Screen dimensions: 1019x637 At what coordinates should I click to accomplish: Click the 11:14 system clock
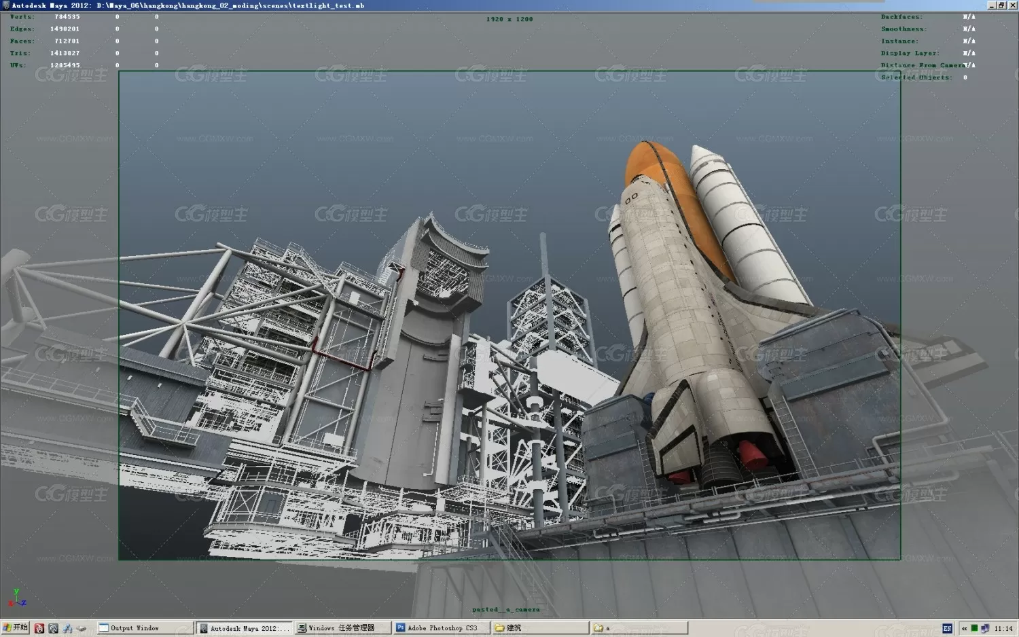coord(1003,628)
